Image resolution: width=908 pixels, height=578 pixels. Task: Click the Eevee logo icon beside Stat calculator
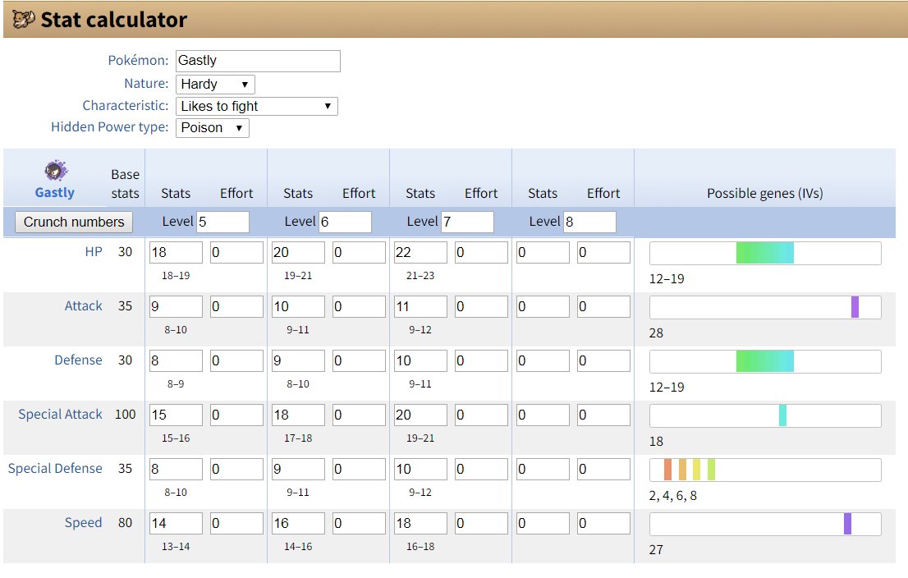(24, 20)
